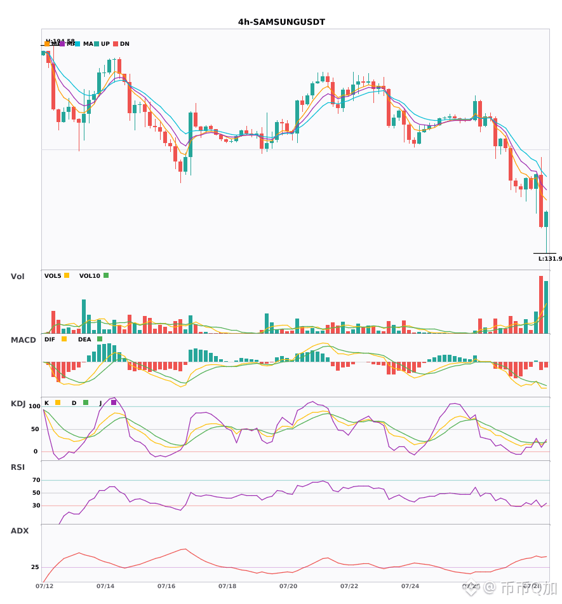Select the yellow DIF swatch

click(x=64, y=339)
